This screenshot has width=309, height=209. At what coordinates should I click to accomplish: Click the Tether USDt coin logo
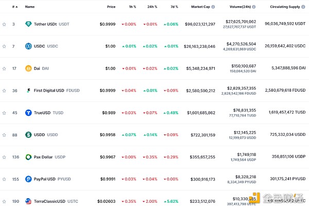pos(28,24)
